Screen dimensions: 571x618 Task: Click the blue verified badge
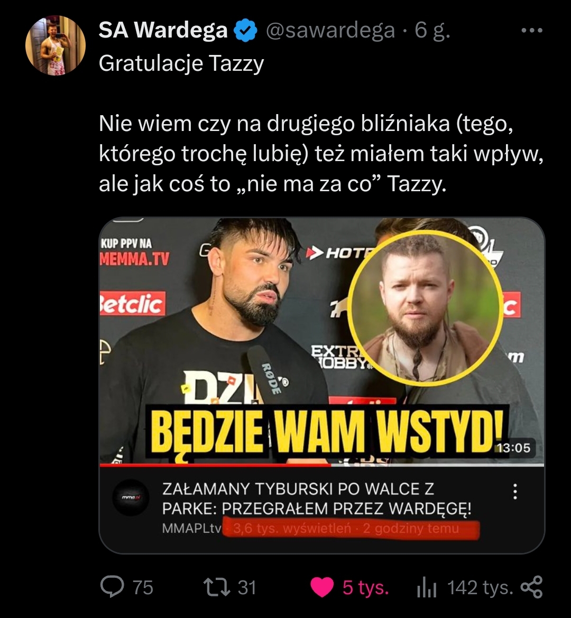pyautogui.click(x=246, y=30)
